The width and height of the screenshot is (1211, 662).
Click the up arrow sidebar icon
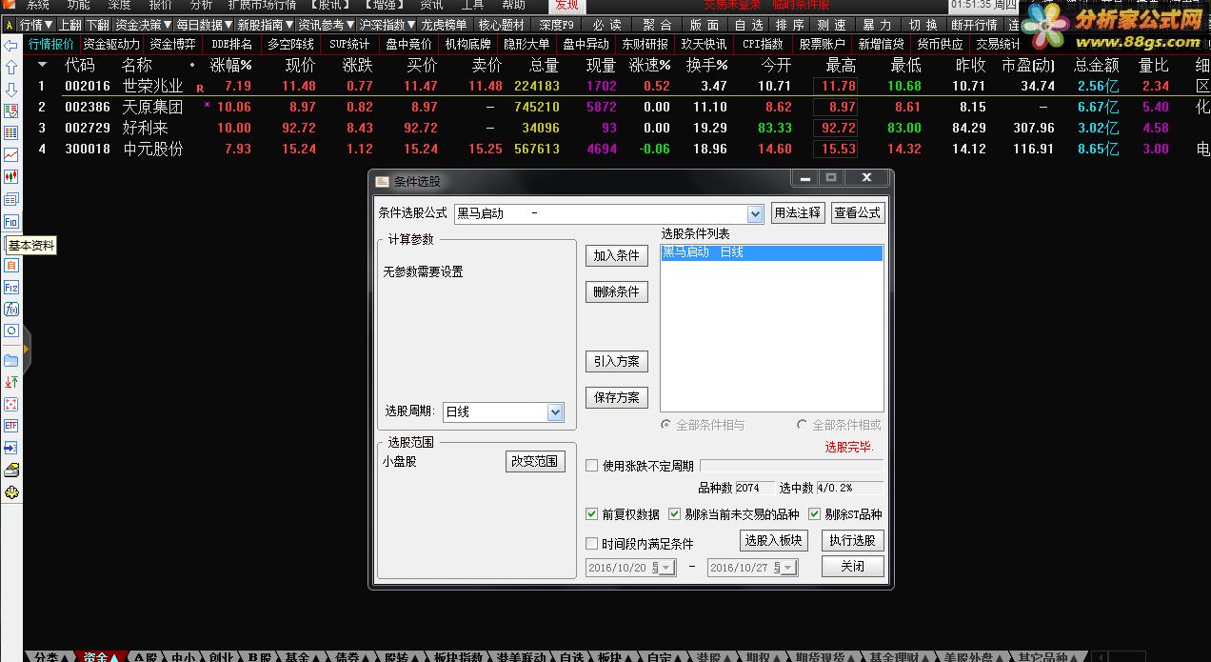pos(11,68)
